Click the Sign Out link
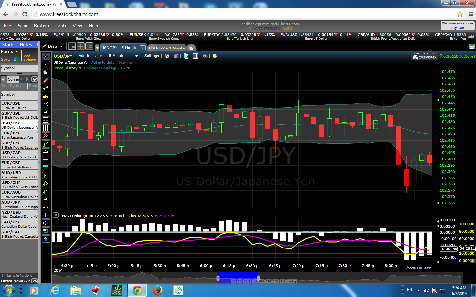This screenshot has height=297, width=476. (x=457, y=28)
